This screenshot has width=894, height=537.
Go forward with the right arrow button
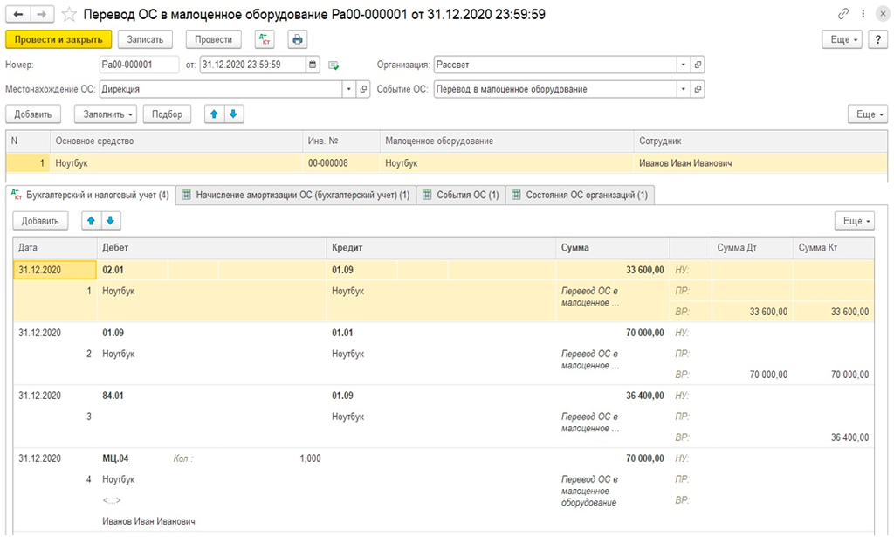pos(42,14)
